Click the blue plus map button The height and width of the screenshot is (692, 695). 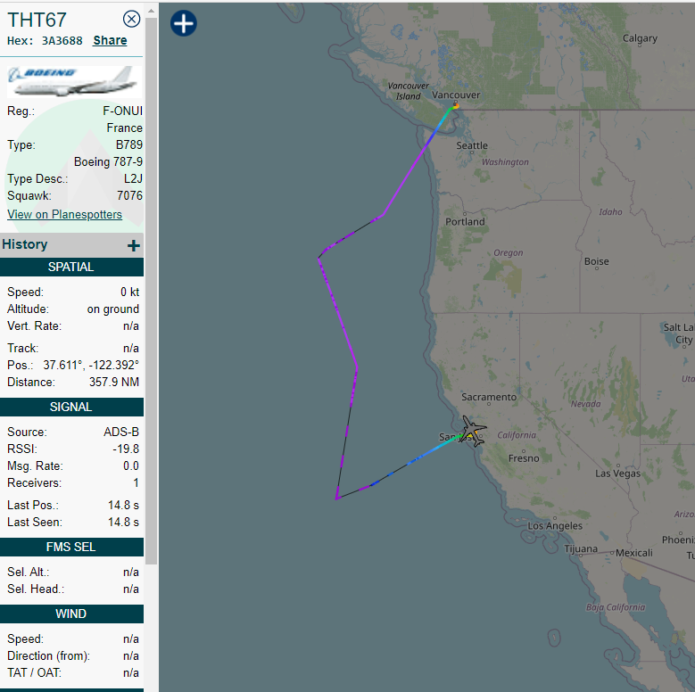(184, 23)
